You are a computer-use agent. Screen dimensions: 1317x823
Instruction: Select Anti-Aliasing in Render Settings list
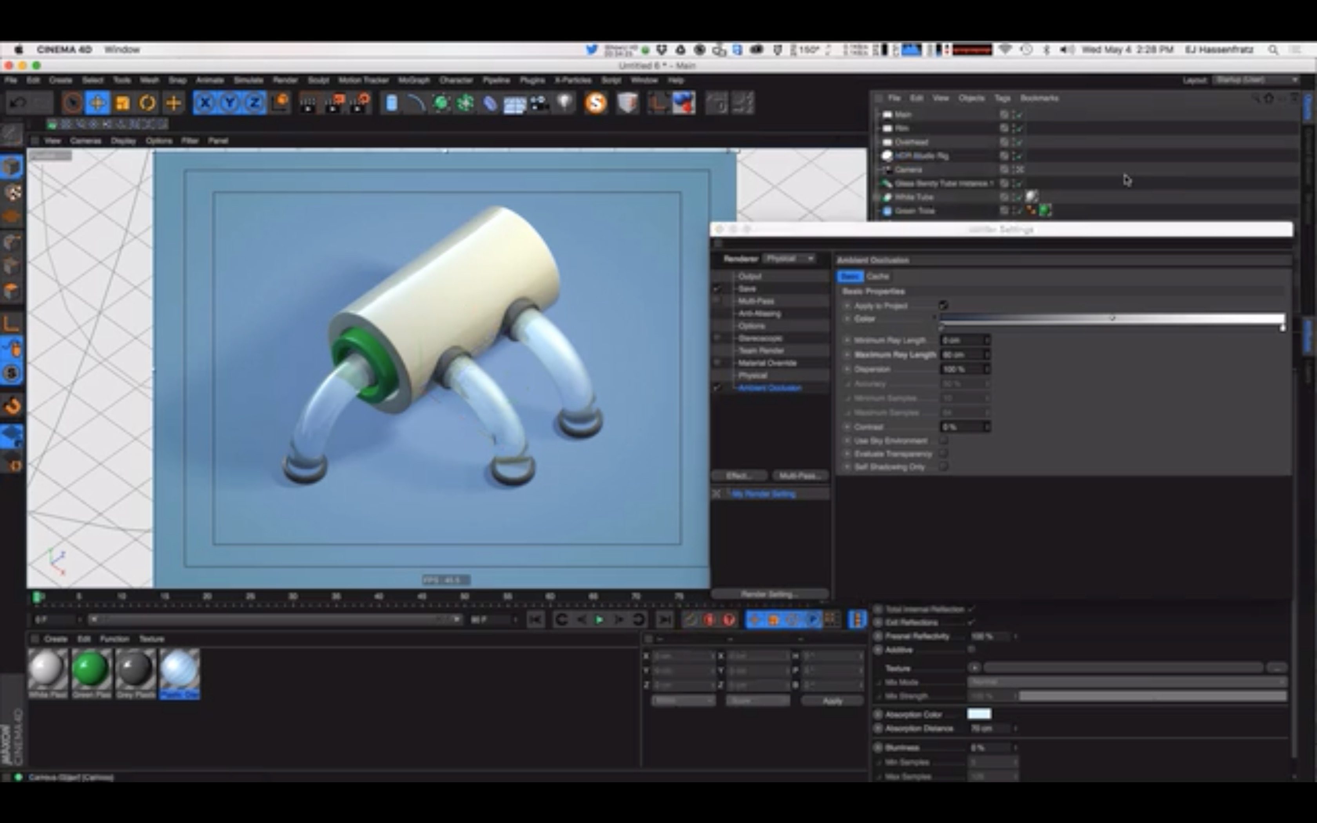click(x=759, y=314)
